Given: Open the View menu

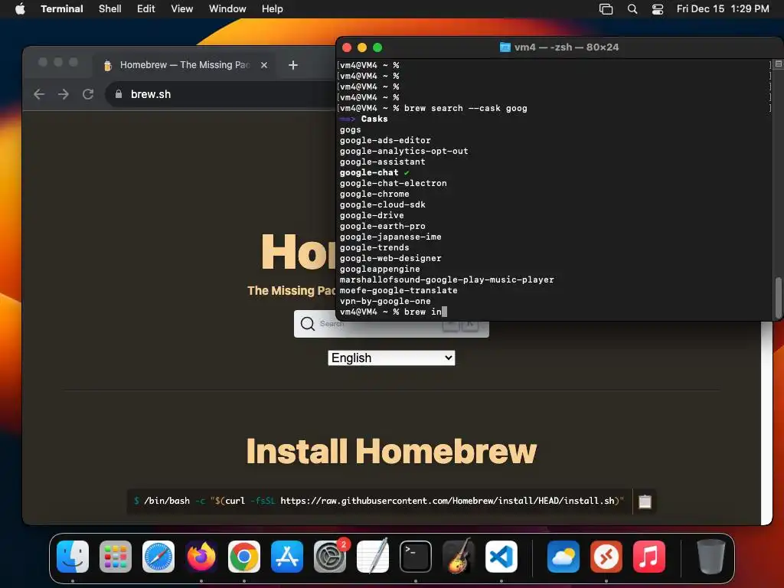Looking at the screenshot, I should (182, 8).
